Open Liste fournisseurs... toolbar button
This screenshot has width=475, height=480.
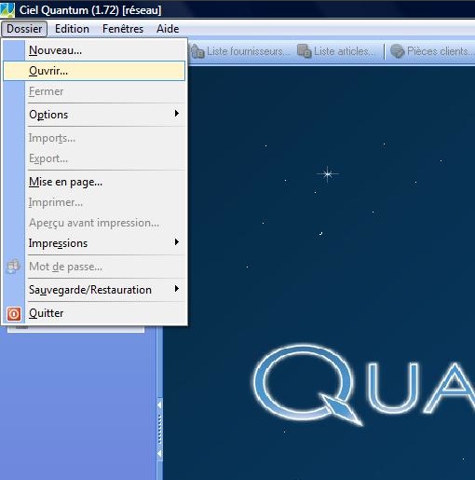239,51
